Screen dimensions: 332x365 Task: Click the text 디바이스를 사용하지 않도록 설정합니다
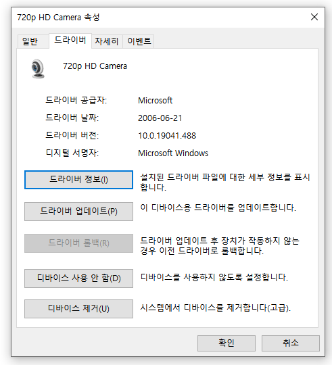click(214, 277)
